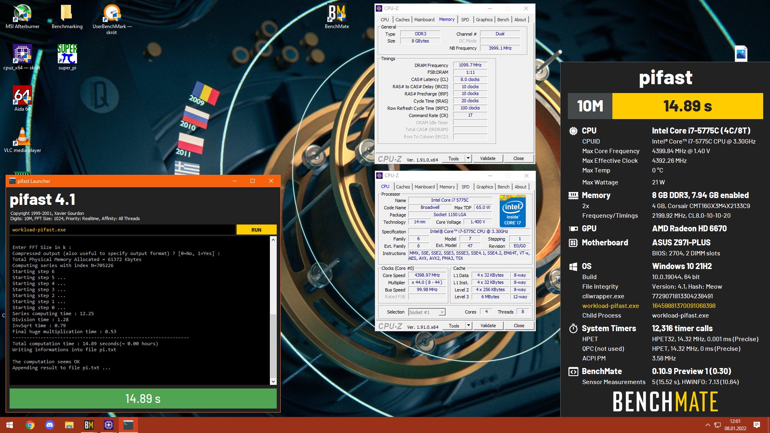This screenshot has height=433, width=770.
Task: Open Memory tab in lower CPU-Z window
Action: 447,187
